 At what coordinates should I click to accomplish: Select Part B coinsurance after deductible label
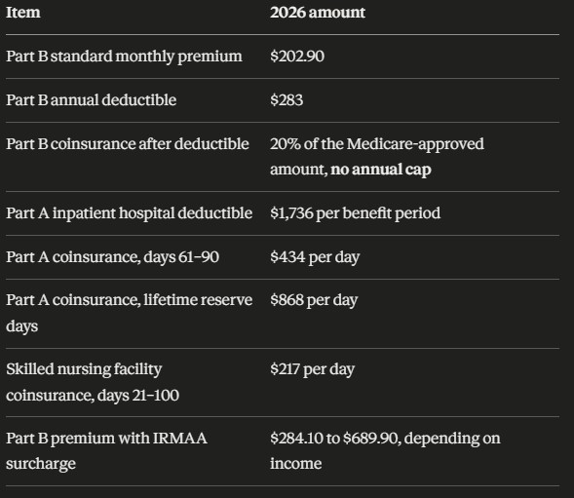(128, 144)
